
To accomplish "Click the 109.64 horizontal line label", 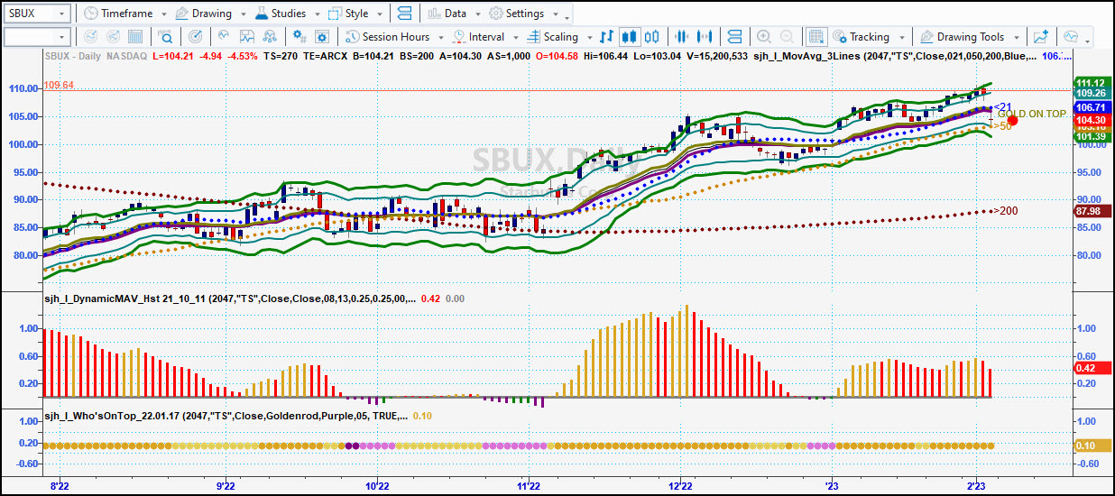I will pos(59,85).
